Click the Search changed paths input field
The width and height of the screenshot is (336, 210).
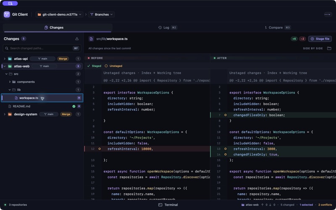pyautogui.click(x=42, y=48)
